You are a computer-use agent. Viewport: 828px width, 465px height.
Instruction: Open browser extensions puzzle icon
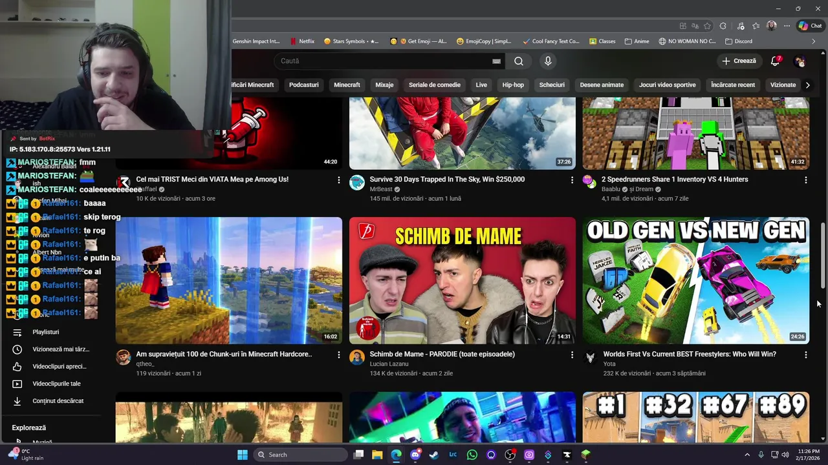[x=723, y=26]
